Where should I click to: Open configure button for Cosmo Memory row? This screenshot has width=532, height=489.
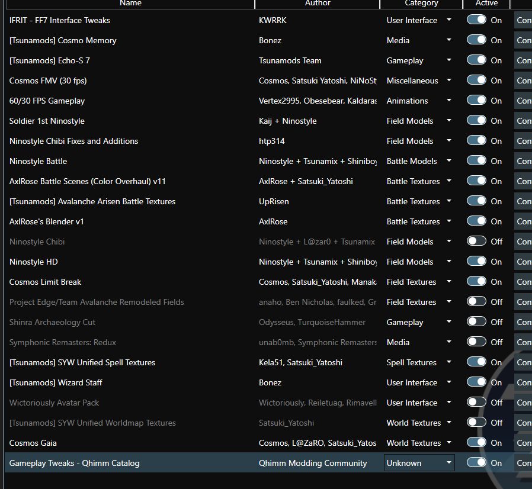coord(523,40)
